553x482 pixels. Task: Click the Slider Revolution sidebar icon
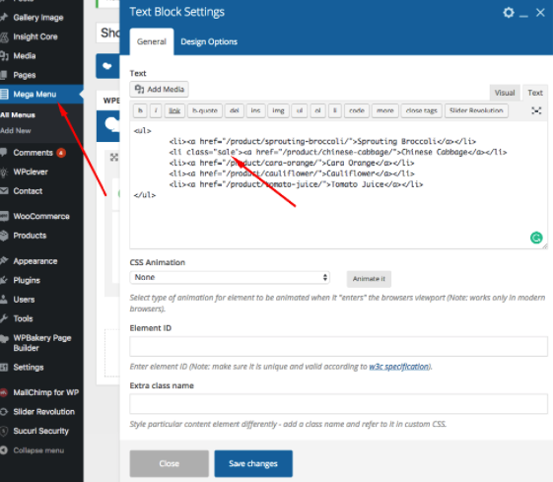coord(4,411)
